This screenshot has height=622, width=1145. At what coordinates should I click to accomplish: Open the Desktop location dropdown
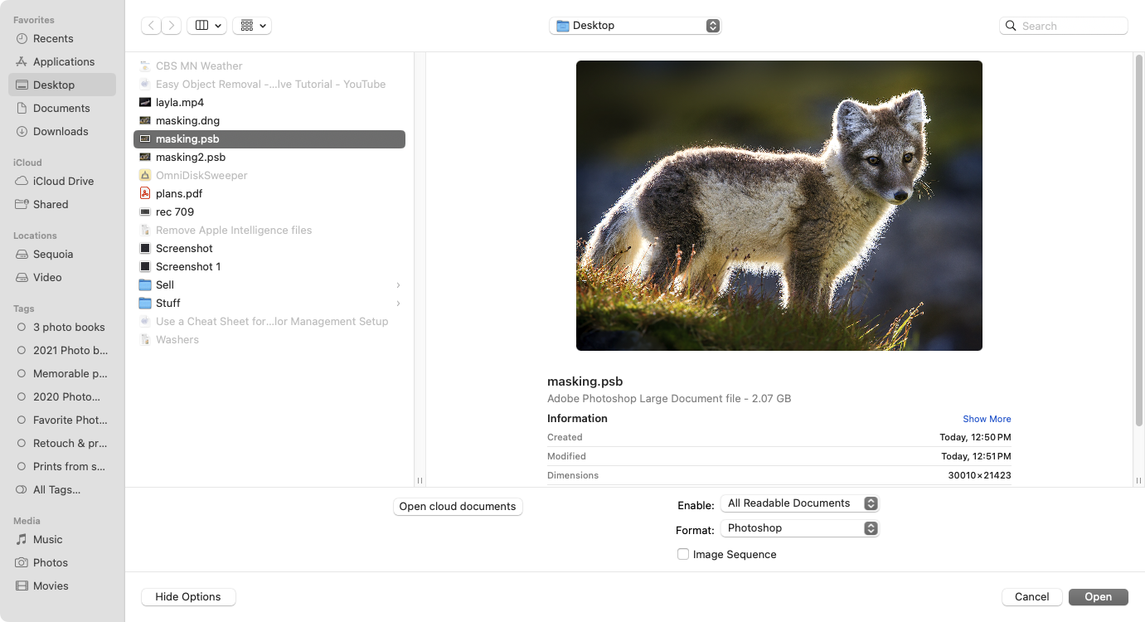634,25
